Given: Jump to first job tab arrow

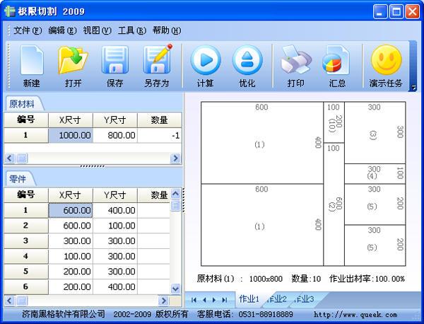Looking at the screenshot, I should (194, 300).
